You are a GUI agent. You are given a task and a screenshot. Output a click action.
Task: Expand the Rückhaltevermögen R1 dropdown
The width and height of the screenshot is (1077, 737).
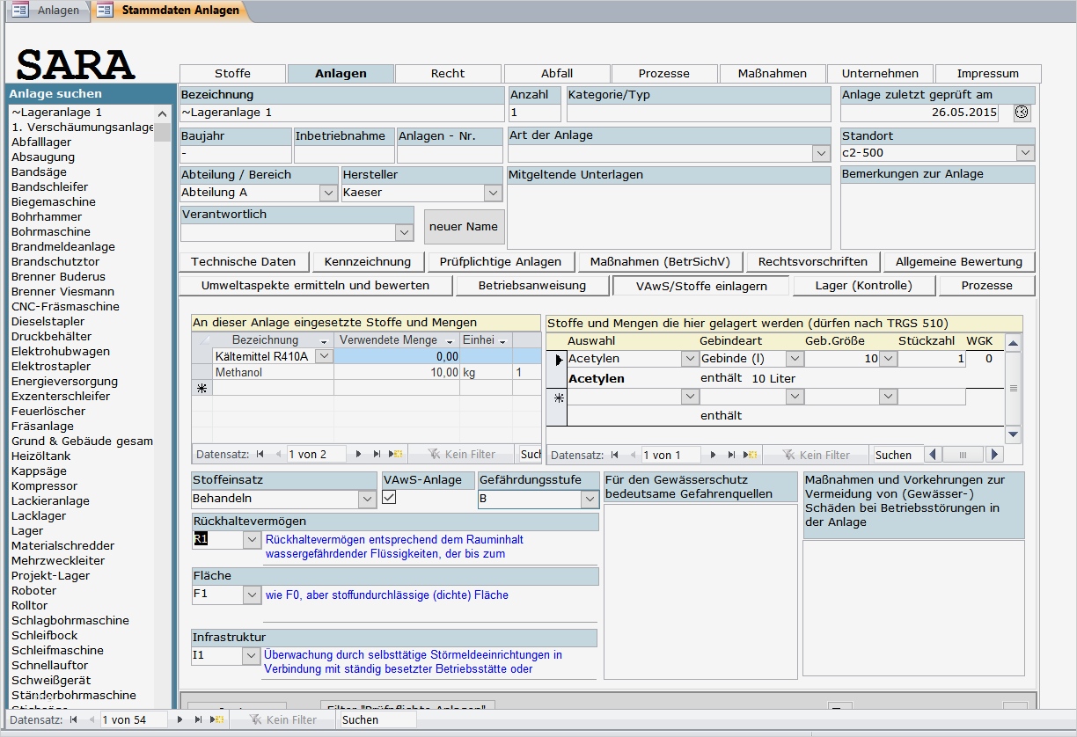click(252, 540)
